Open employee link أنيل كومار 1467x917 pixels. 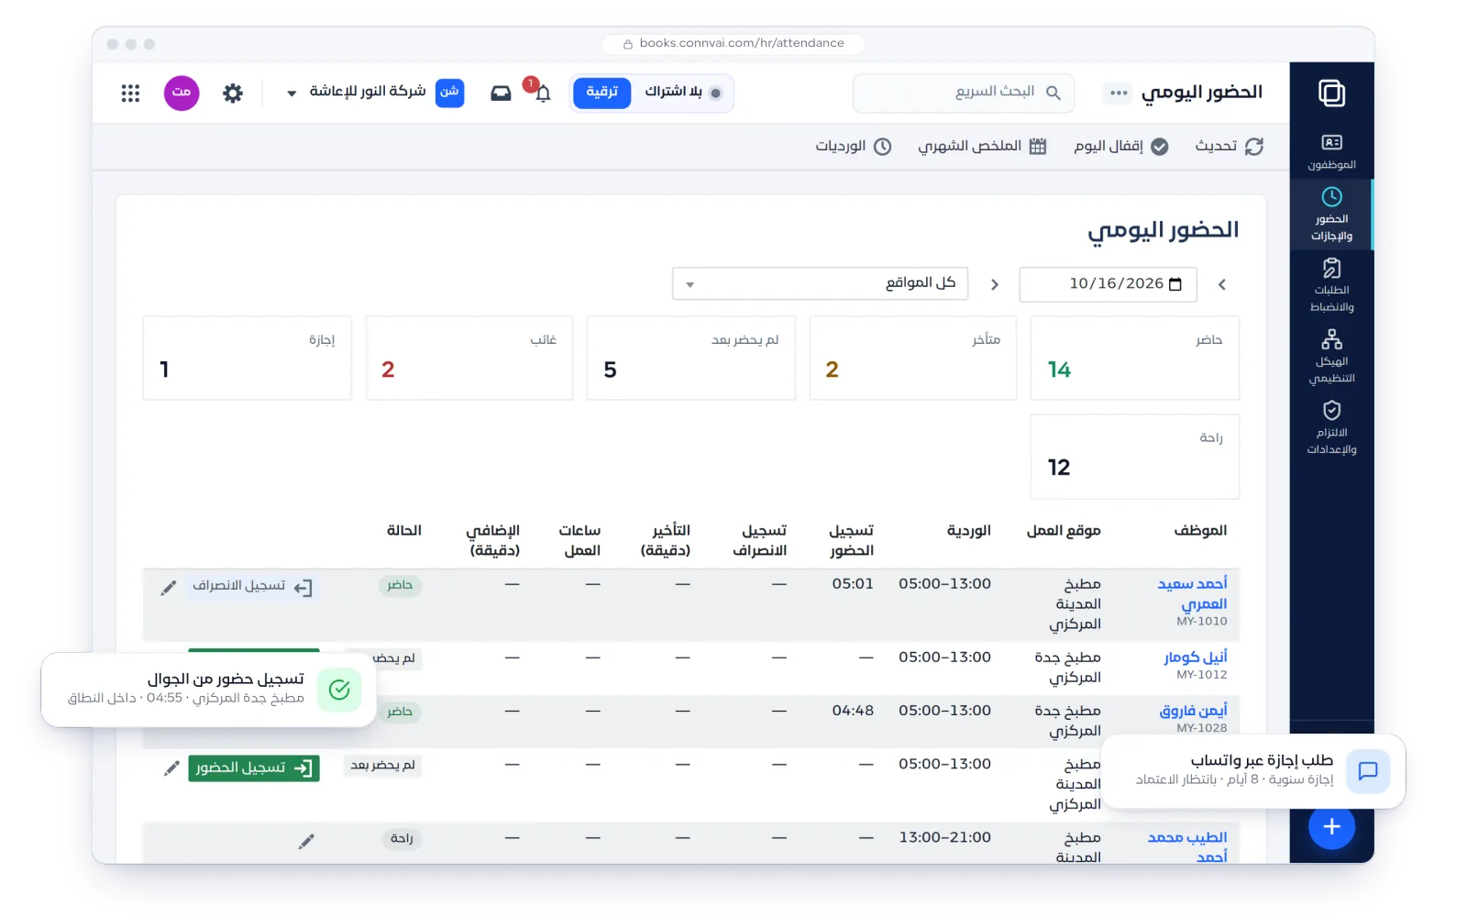tap(1196, 657)
